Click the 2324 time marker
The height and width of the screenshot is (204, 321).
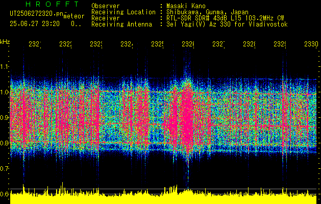[x=127, y=44]
